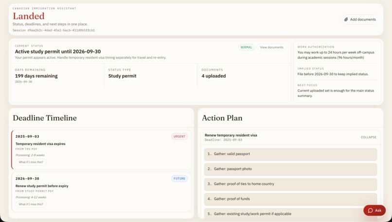The image size is (392, 222).
Task: Click the 2026-09-30 timeline date
Action: tap(27, 179)
